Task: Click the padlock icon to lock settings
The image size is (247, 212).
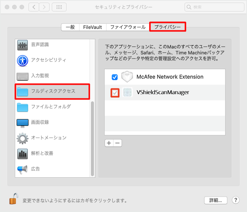Action: click(x=14, y=198)
